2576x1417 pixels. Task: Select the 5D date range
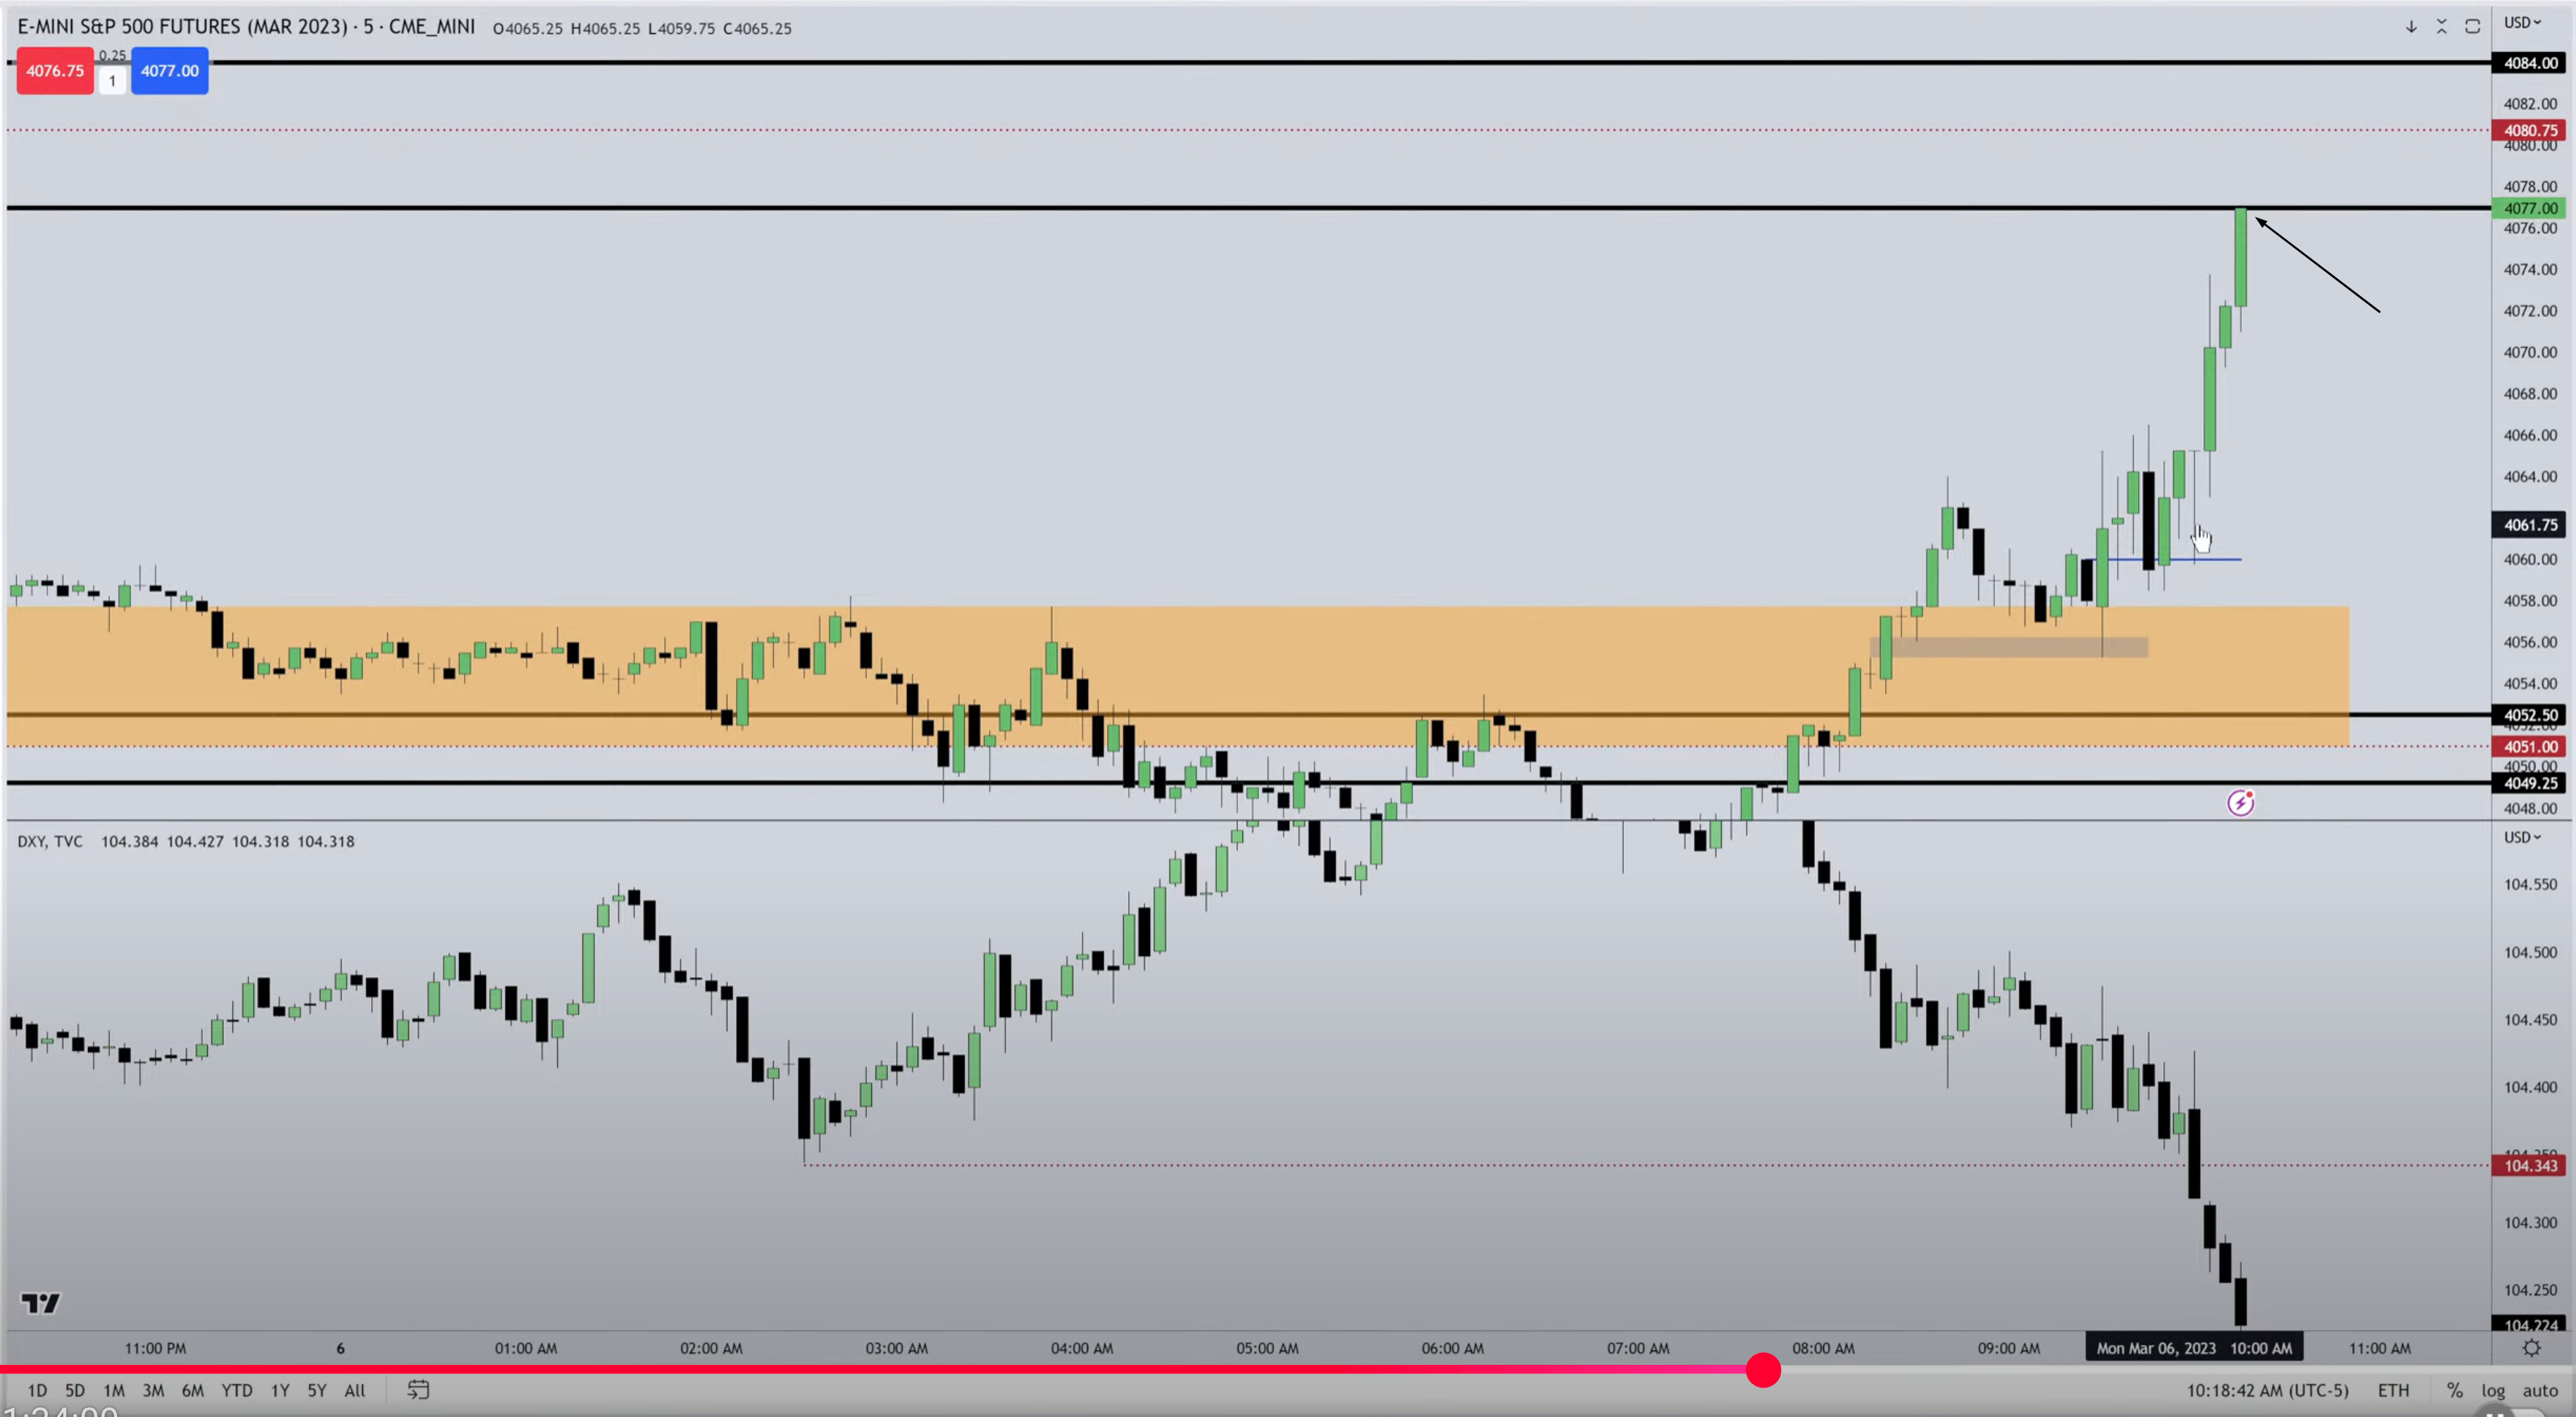tap(75, 1390)
